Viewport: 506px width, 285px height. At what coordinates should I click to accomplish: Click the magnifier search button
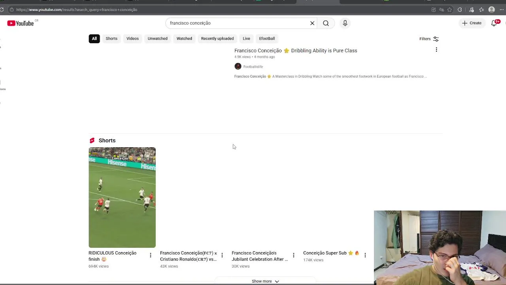coord(326,23)
